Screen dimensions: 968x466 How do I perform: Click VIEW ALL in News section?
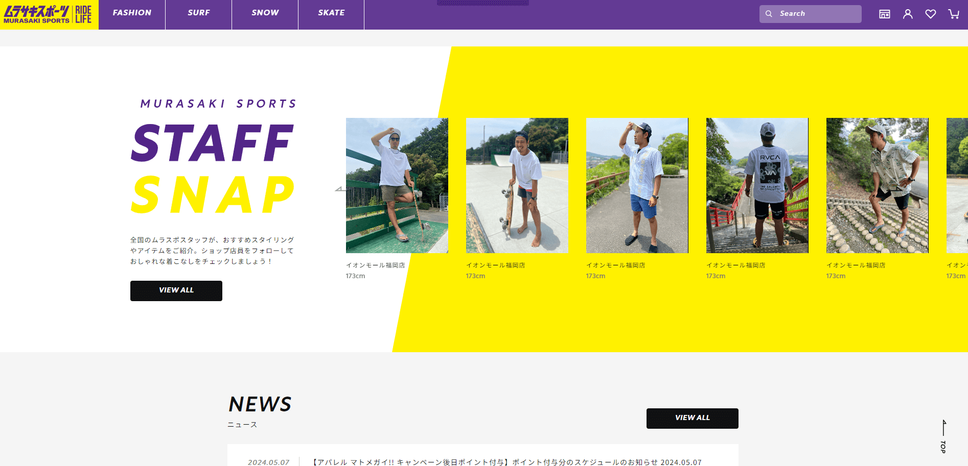tap(693, 419)
